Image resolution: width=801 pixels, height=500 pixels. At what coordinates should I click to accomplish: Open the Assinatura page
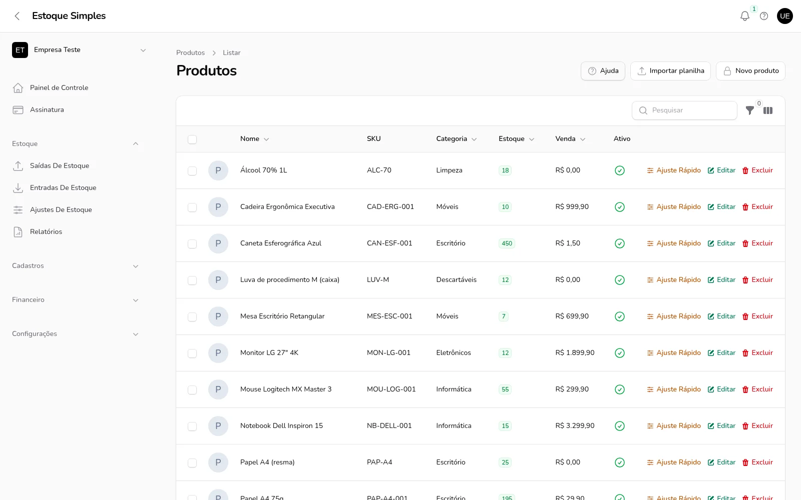click(76, 110)
